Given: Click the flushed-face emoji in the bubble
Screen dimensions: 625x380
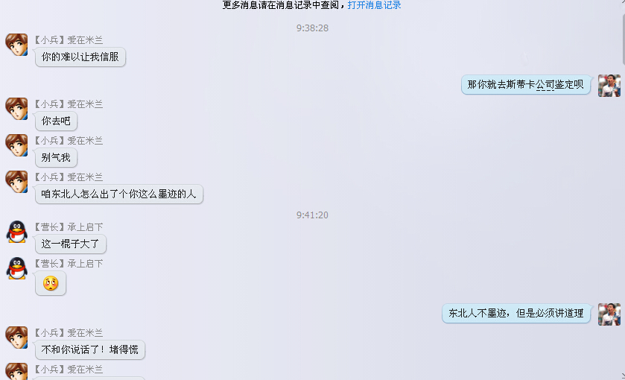Looking at the screenshot, I should pyautogui.click(x=51, y=283).
